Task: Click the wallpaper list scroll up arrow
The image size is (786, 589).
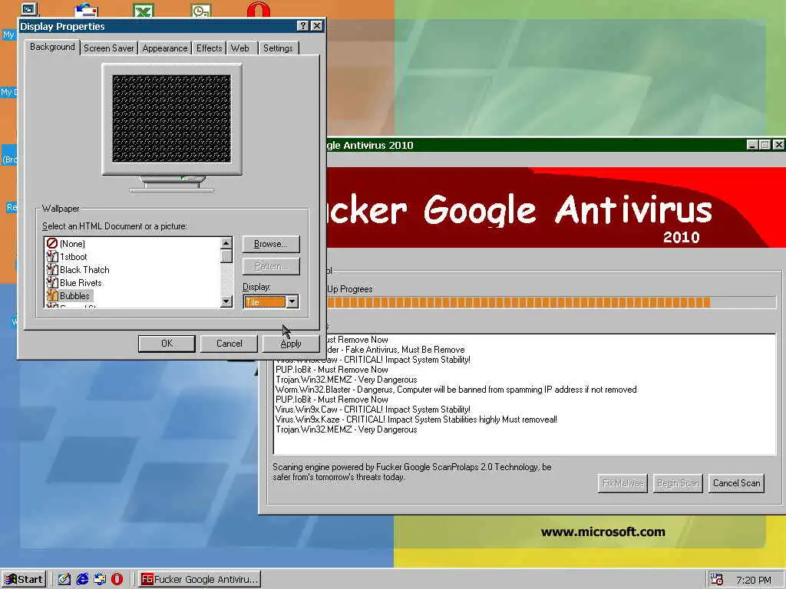Action: (x=226, y=243)
